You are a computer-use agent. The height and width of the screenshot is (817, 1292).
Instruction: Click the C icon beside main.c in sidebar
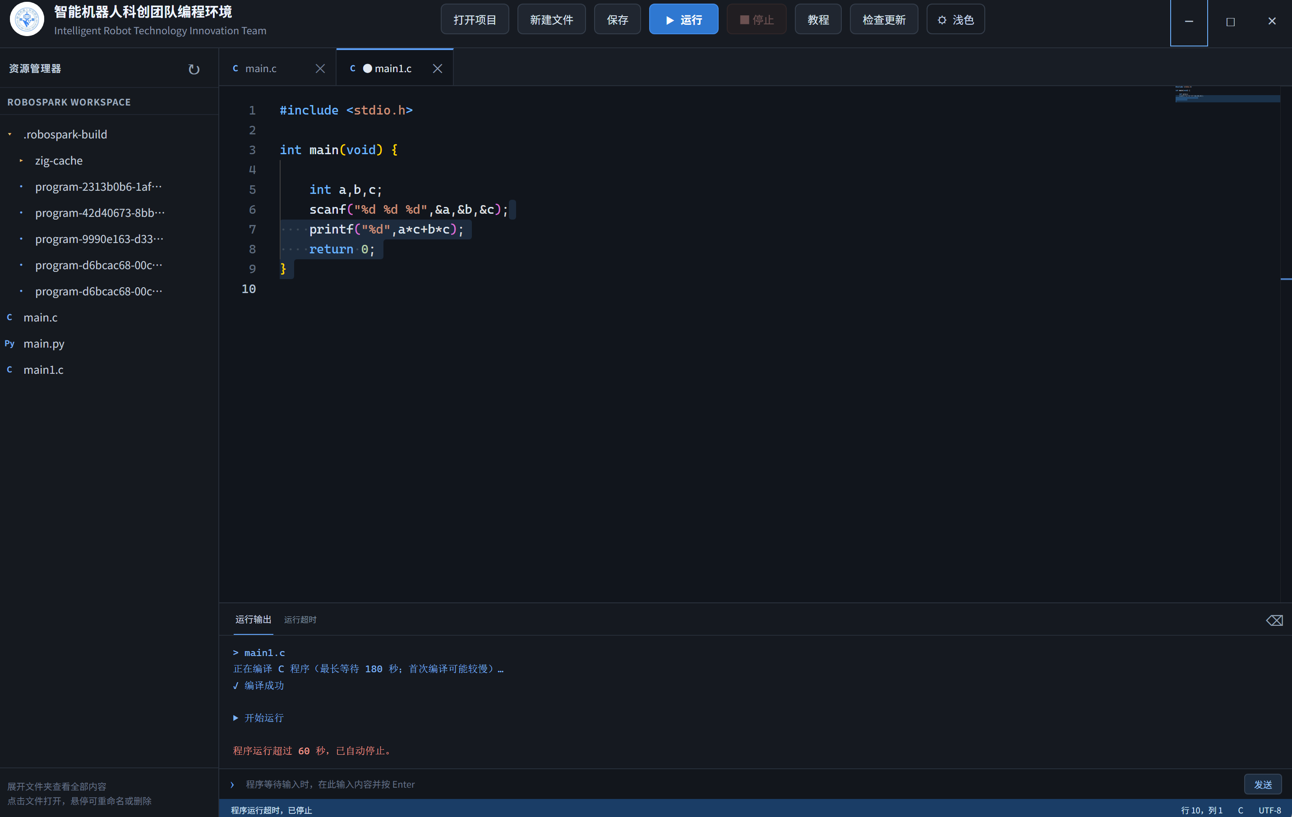(9, 317)
